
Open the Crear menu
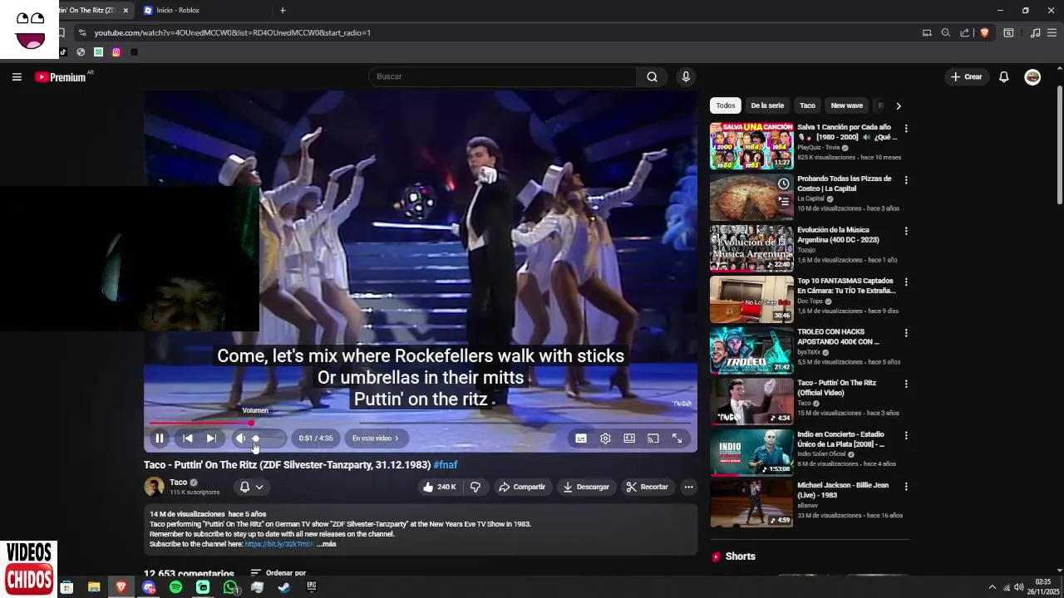point(967,76)
